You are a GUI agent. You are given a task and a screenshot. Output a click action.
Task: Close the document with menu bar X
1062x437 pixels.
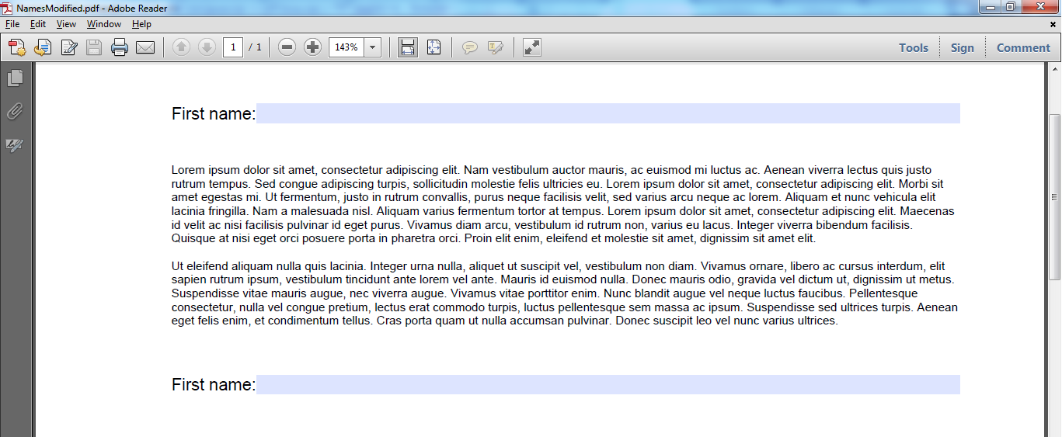pyautogui.click(x=1053, y=24)
